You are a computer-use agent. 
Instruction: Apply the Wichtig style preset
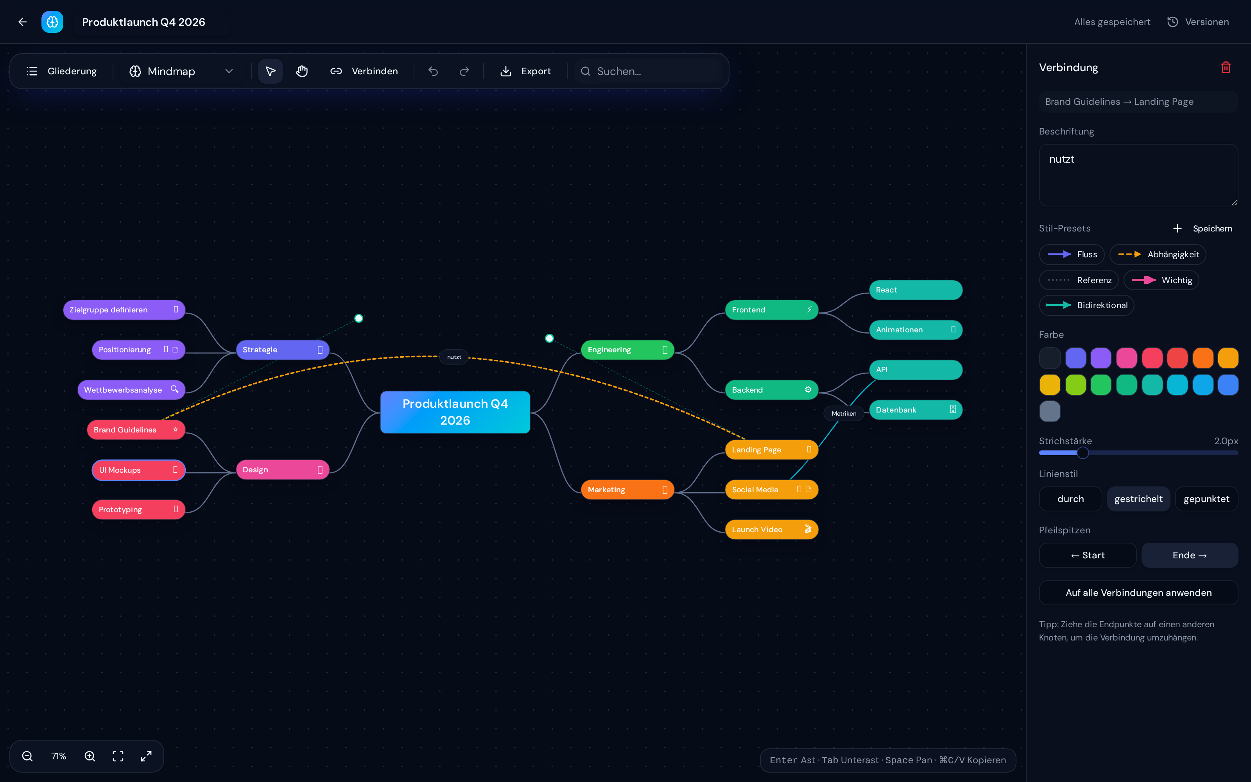(x=1161, y=280)
